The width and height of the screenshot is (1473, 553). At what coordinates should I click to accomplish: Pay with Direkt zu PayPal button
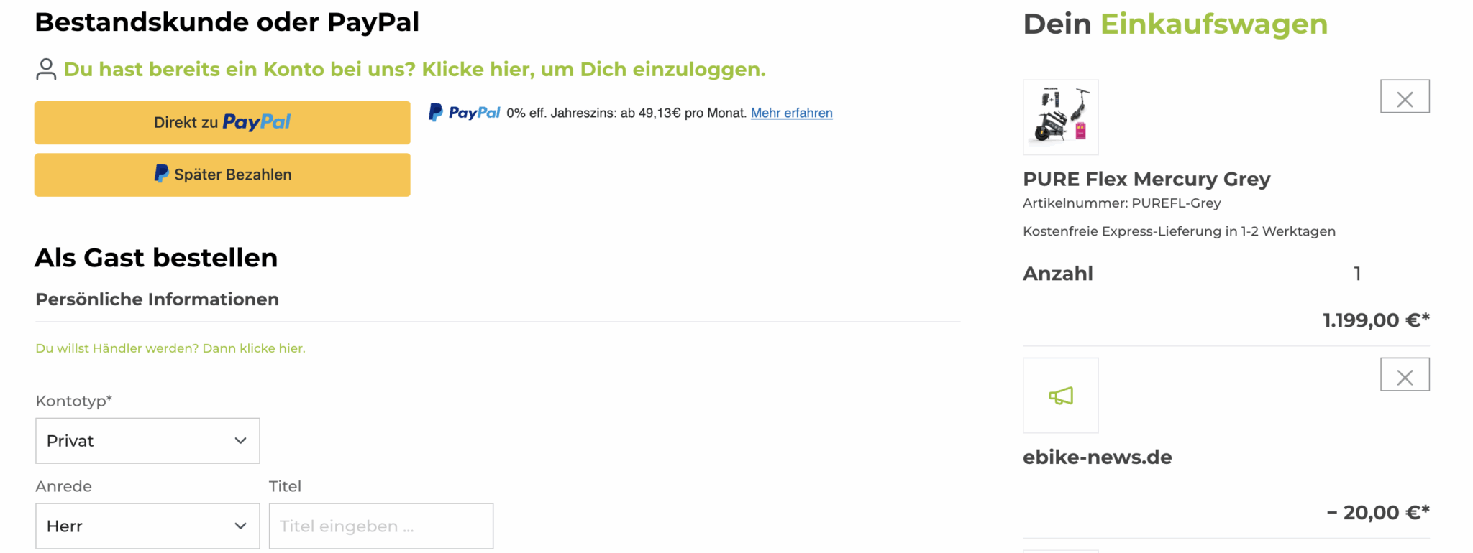pos(222,122)
